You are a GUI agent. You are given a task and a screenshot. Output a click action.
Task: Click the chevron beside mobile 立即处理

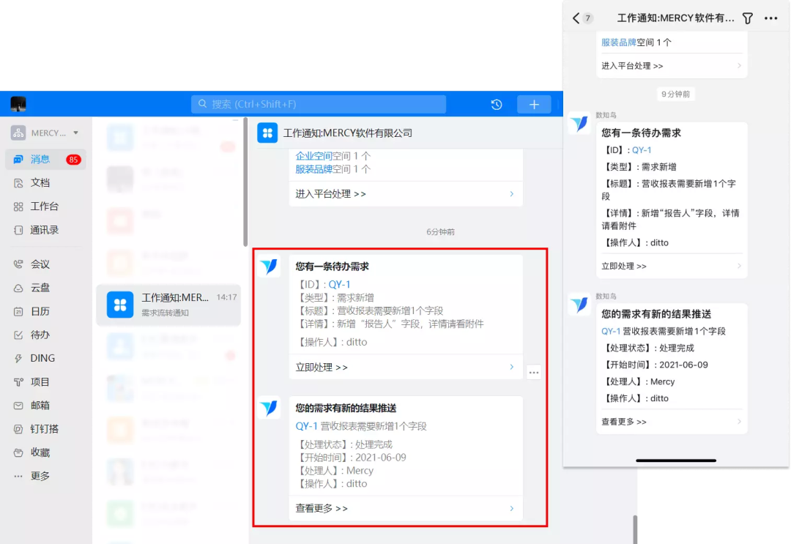pyautogui.click(x=739, y=267)
